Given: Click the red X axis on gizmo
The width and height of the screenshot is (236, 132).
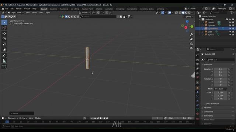Looking at the screenshot, I should [186, 27].
